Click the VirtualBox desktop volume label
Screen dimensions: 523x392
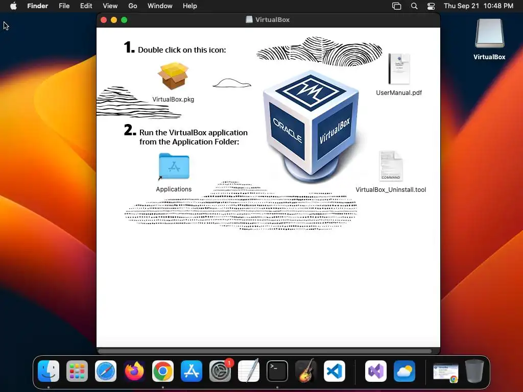click(489, 57)
